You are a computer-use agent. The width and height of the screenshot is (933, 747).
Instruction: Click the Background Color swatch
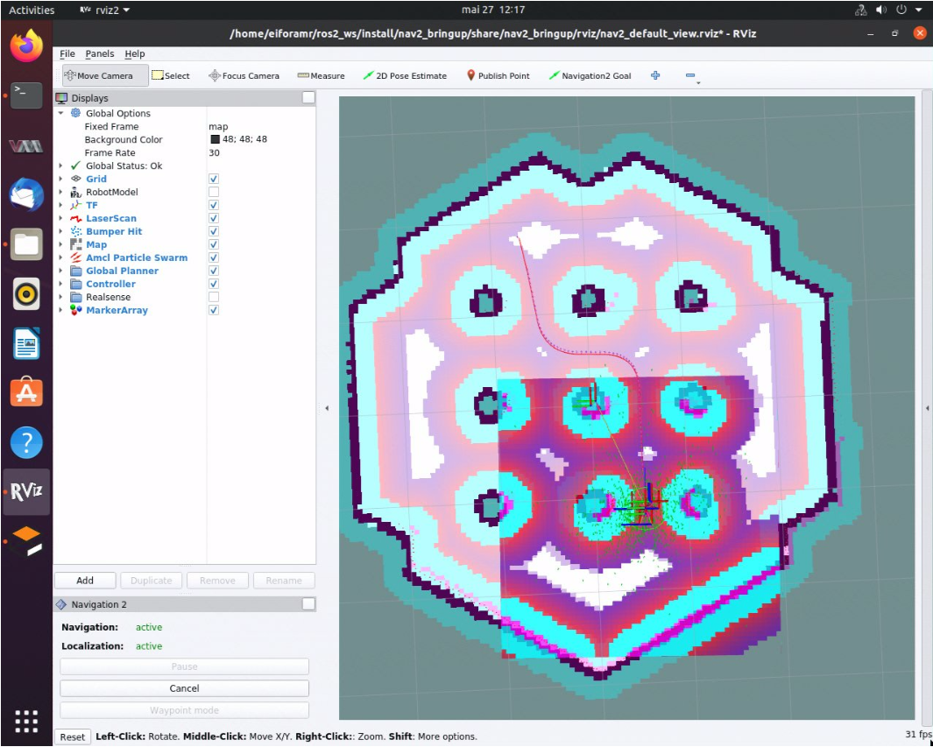[215, 140]
